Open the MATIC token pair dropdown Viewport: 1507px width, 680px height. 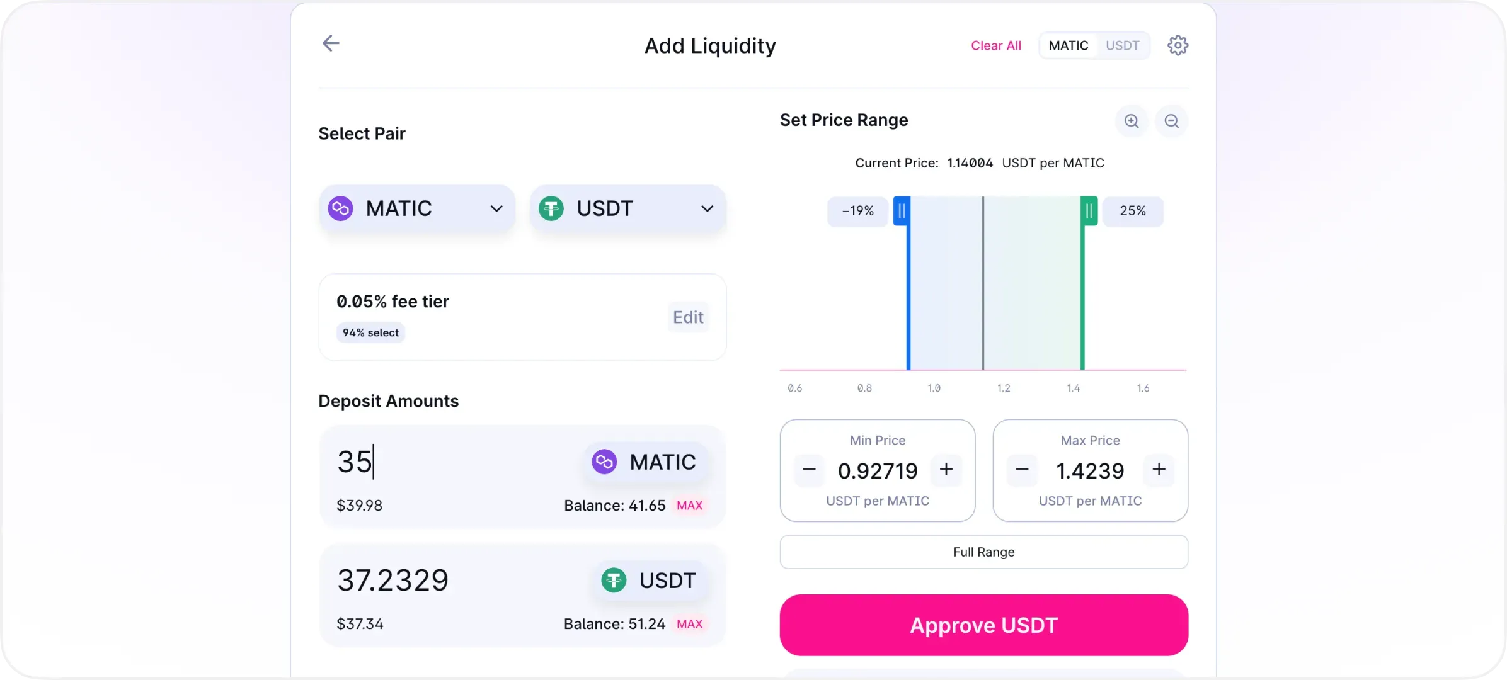pos(417,208)
